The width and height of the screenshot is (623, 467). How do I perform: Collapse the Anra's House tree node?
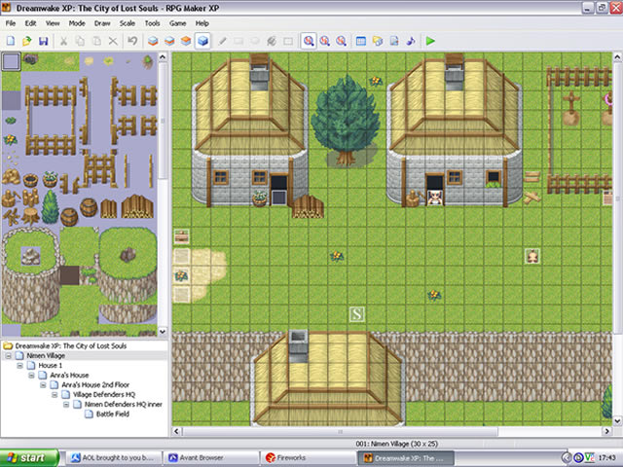tap(31, 376)
